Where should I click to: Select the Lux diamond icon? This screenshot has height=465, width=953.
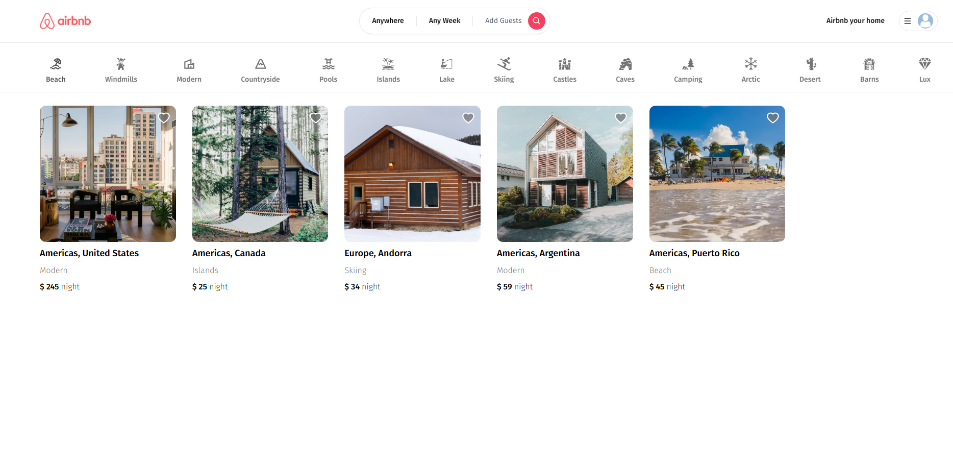925,64
